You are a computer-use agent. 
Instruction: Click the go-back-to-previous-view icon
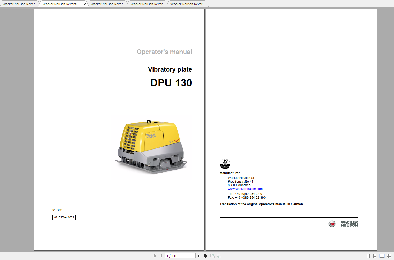tap(212, 256)
